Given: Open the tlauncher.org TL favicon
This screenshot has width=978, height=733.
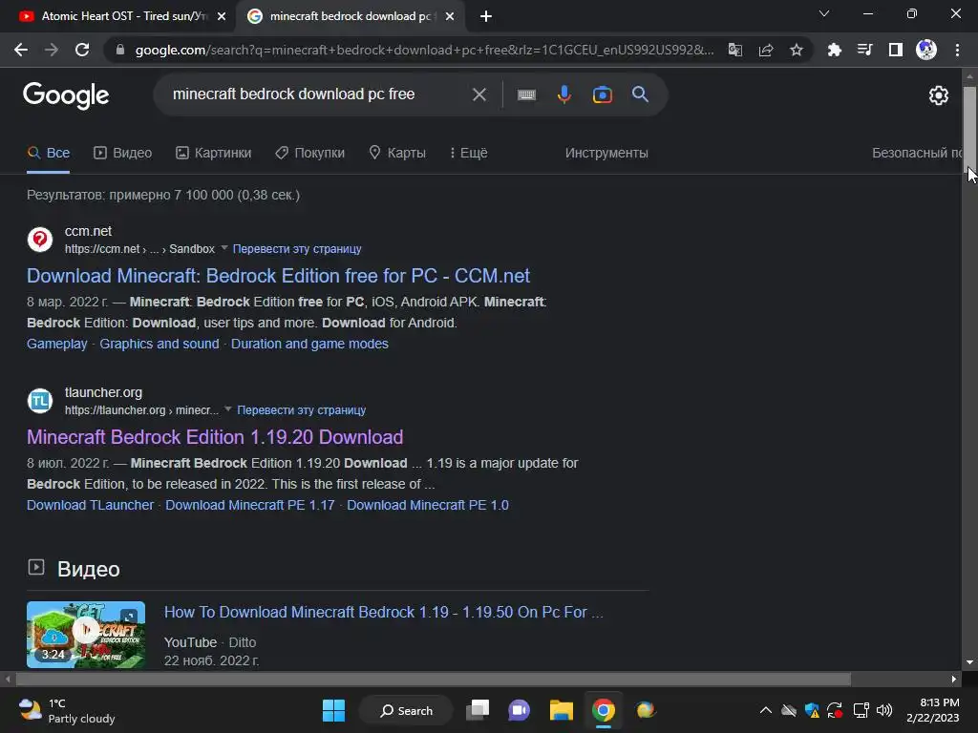Looking at the screenshot, I should [40, 401].
